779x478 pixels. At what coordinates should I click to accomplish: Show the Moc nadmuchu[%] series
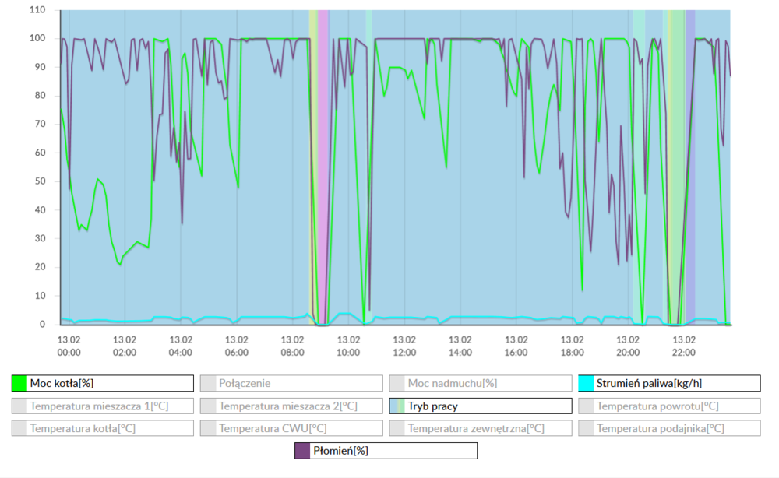tap(480, 383)
